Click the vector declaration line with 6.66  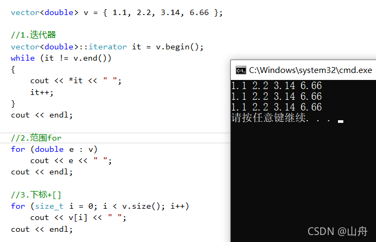[x=117, y=12]
